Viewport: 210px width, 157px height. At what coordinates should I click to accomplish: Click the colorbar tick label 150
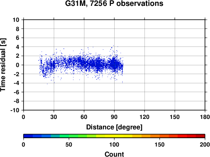click(x=160, y=144)
